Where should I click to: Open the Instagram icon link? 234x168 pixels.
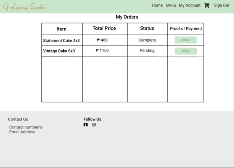coord(94,125)
